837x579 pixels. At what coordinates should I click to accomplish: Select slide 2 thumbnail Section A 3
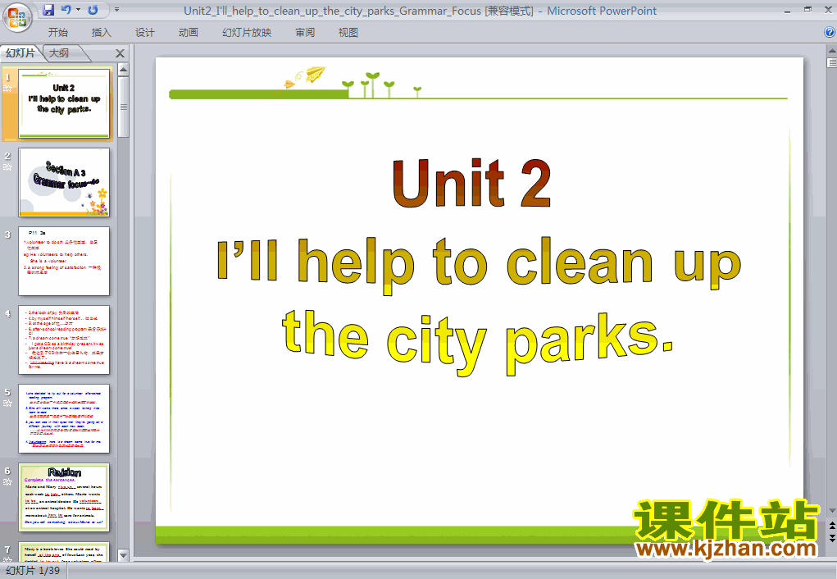[x=64, y=182]
